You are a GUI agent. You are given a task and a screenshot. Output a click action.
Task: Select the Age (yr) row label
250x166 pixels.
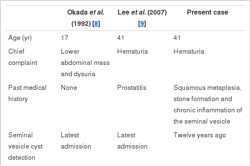pyautogui.click(x=20, y=38)
